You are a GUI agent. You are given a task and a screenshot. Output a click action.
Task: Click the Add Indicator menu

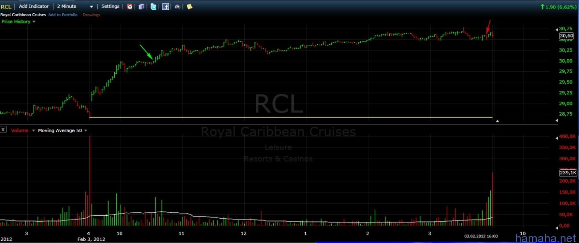tap(34, 6)
